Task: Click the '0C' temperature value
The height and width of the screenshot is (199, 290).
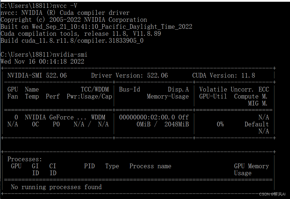Action: pos(35,124)
